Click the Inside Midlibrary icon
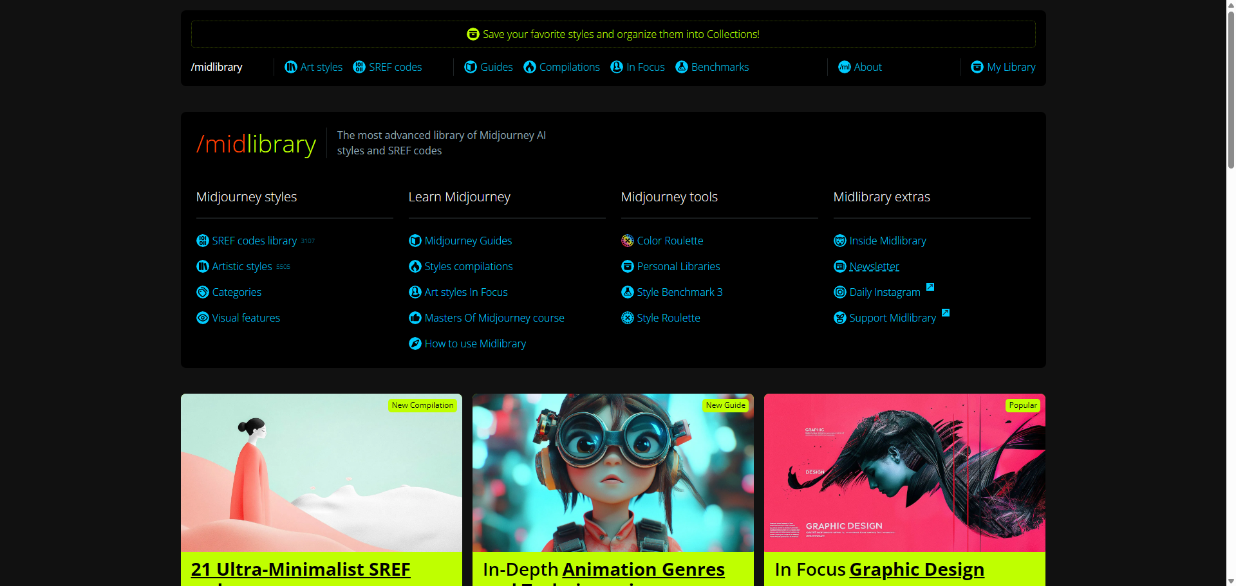The width and height of the screenshot is (1236, 586). 840,241
